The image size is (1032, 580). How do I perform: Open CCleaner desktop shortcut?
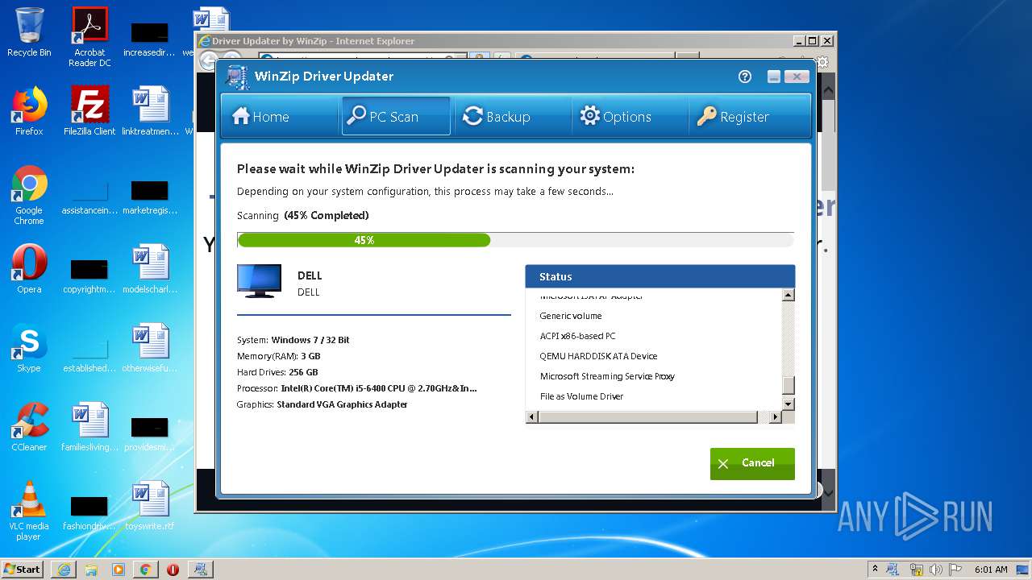coord(29,426)
